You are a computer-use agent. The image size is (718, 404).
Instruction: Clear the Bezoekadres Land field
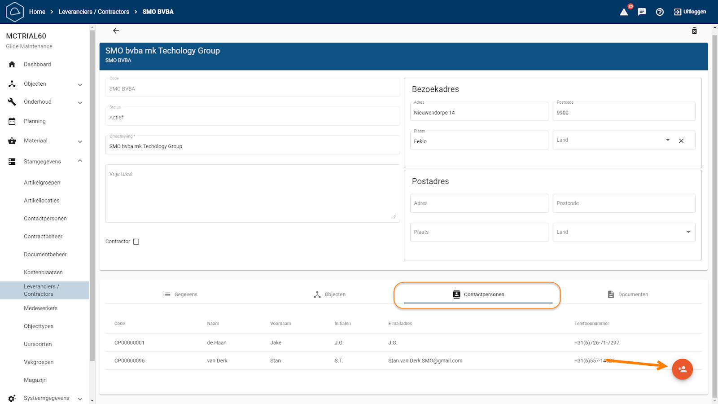[x=681, y=141]
